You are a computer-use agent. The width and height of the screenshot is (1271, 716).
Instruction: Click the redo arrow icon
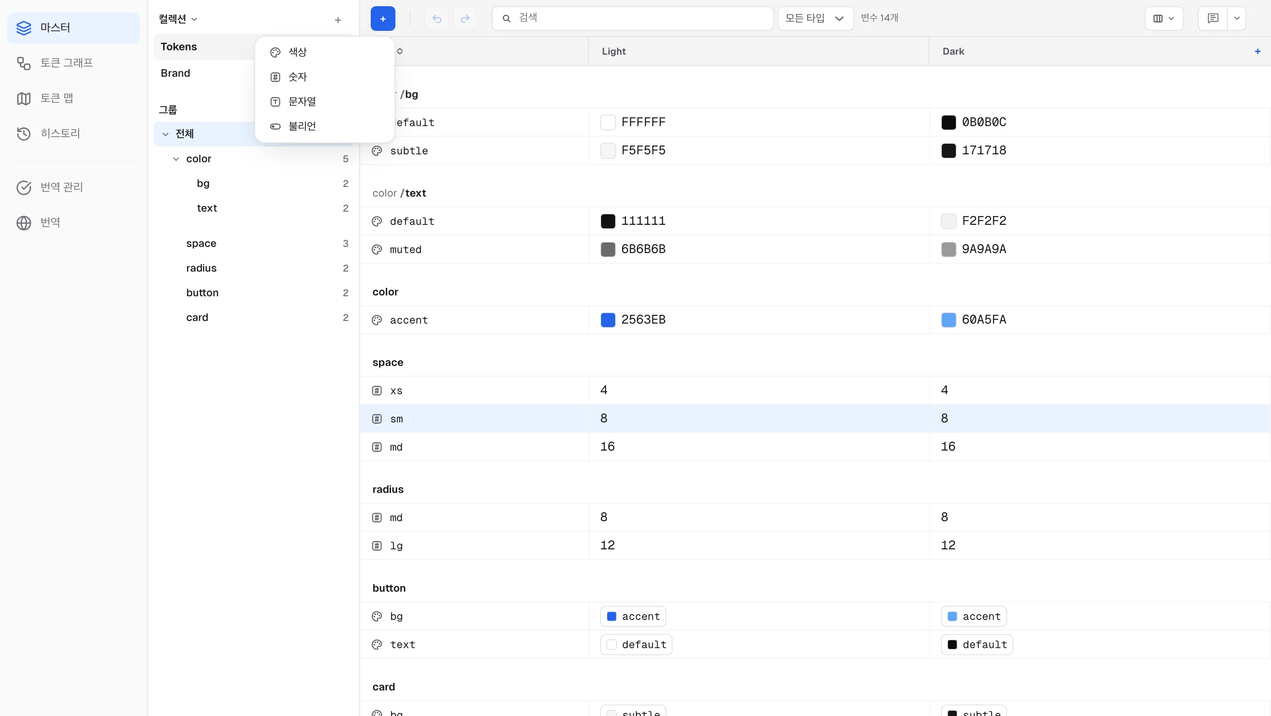pyautogui.click(x=465, y=19)
